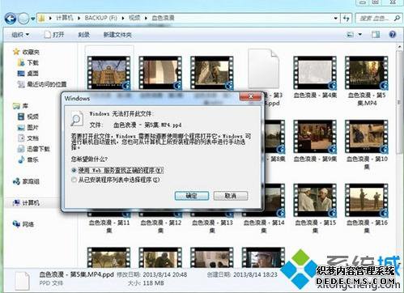This screenshot has height=293, width=404.
Task: Select 计算机 in the sidebar
Action: (x=26, y=203)
